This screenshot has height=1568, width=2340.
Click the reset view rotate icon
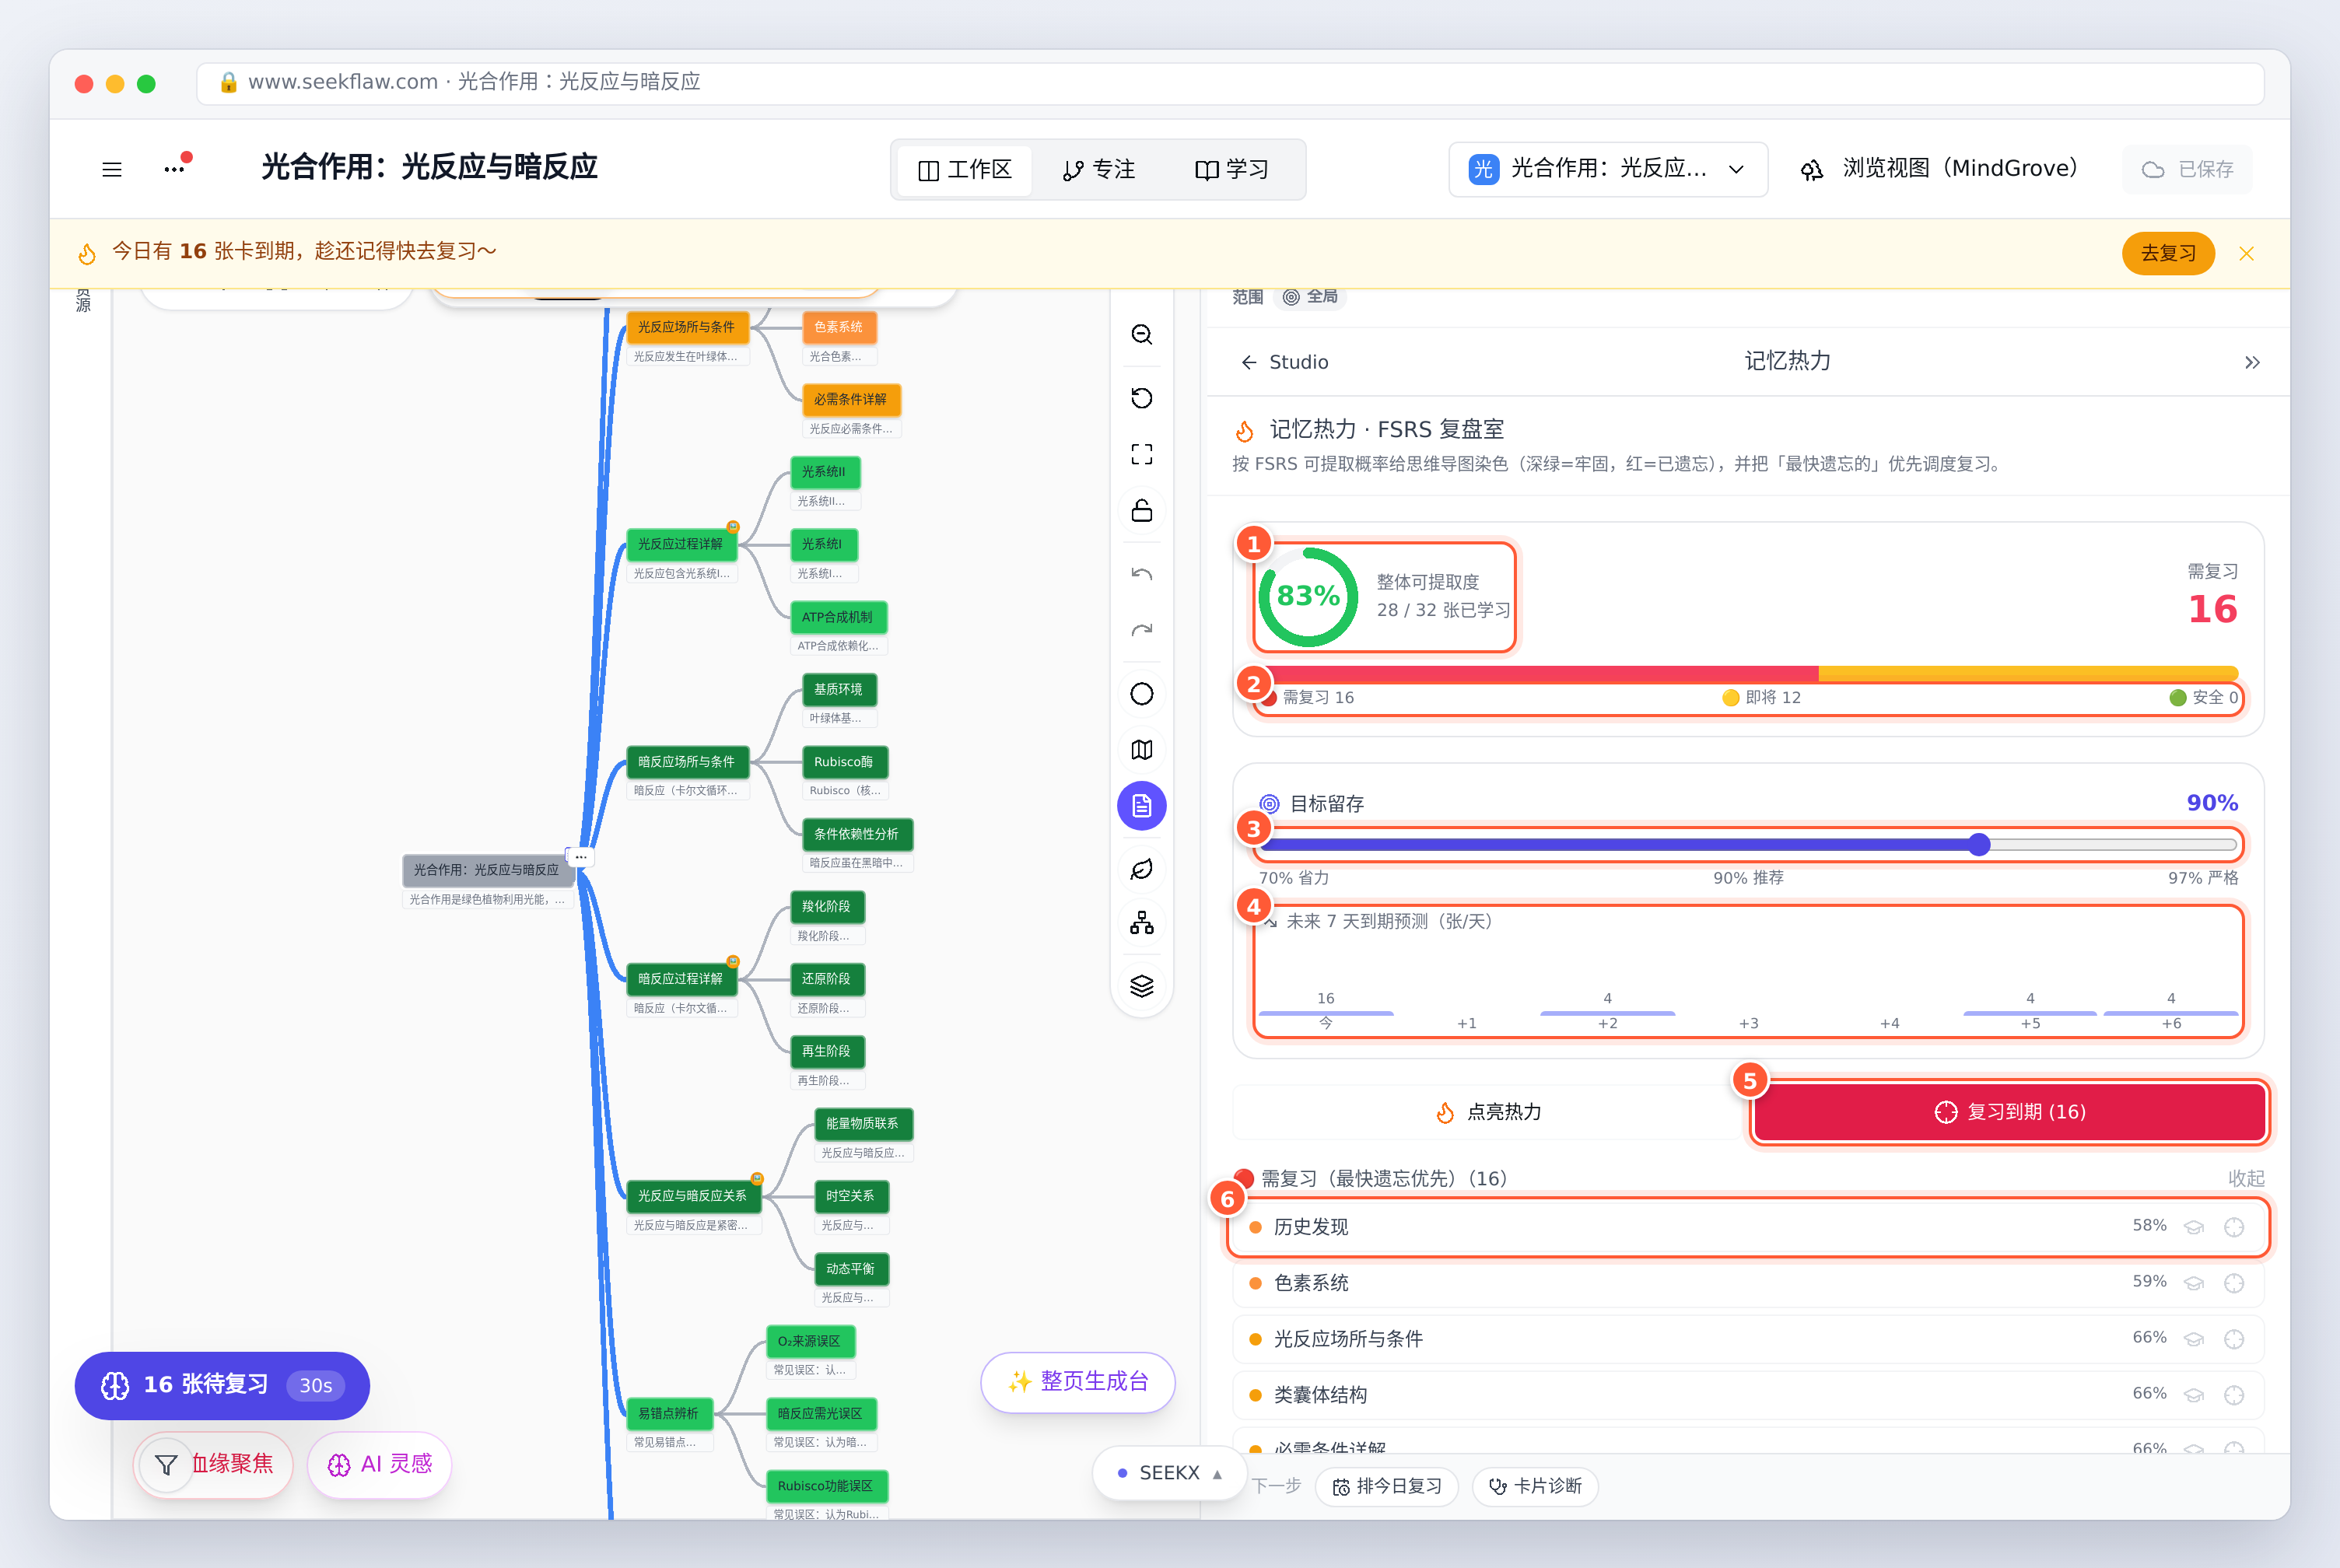pyautogui.click(x=1141, y=398)
